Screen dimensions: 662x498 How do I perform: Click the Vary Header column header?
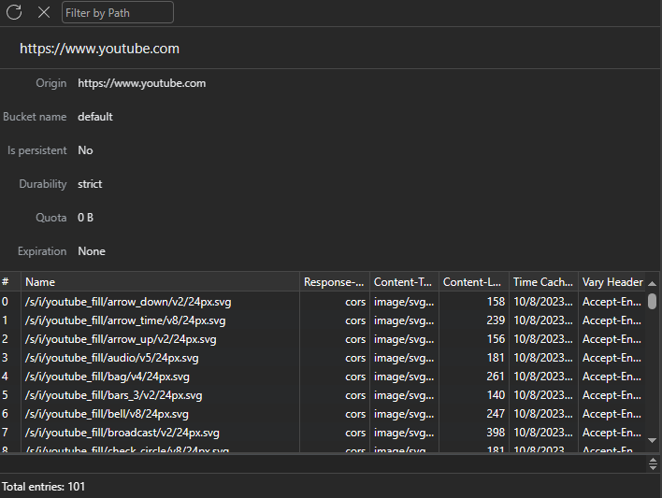pyautogui.click(x=612, y=282)
